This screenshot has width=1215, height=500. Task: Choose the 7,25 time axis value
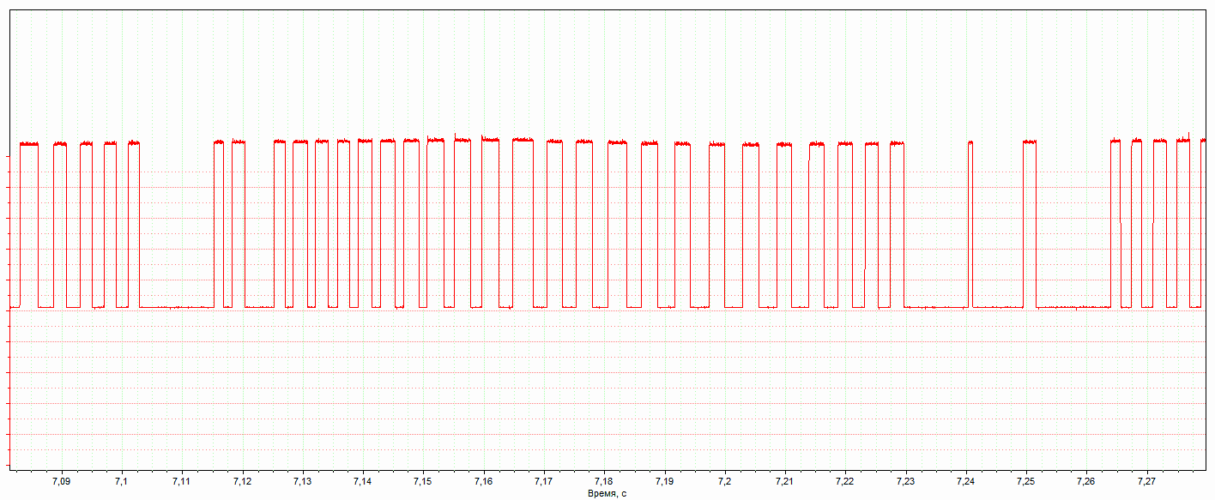(1025, 483)
